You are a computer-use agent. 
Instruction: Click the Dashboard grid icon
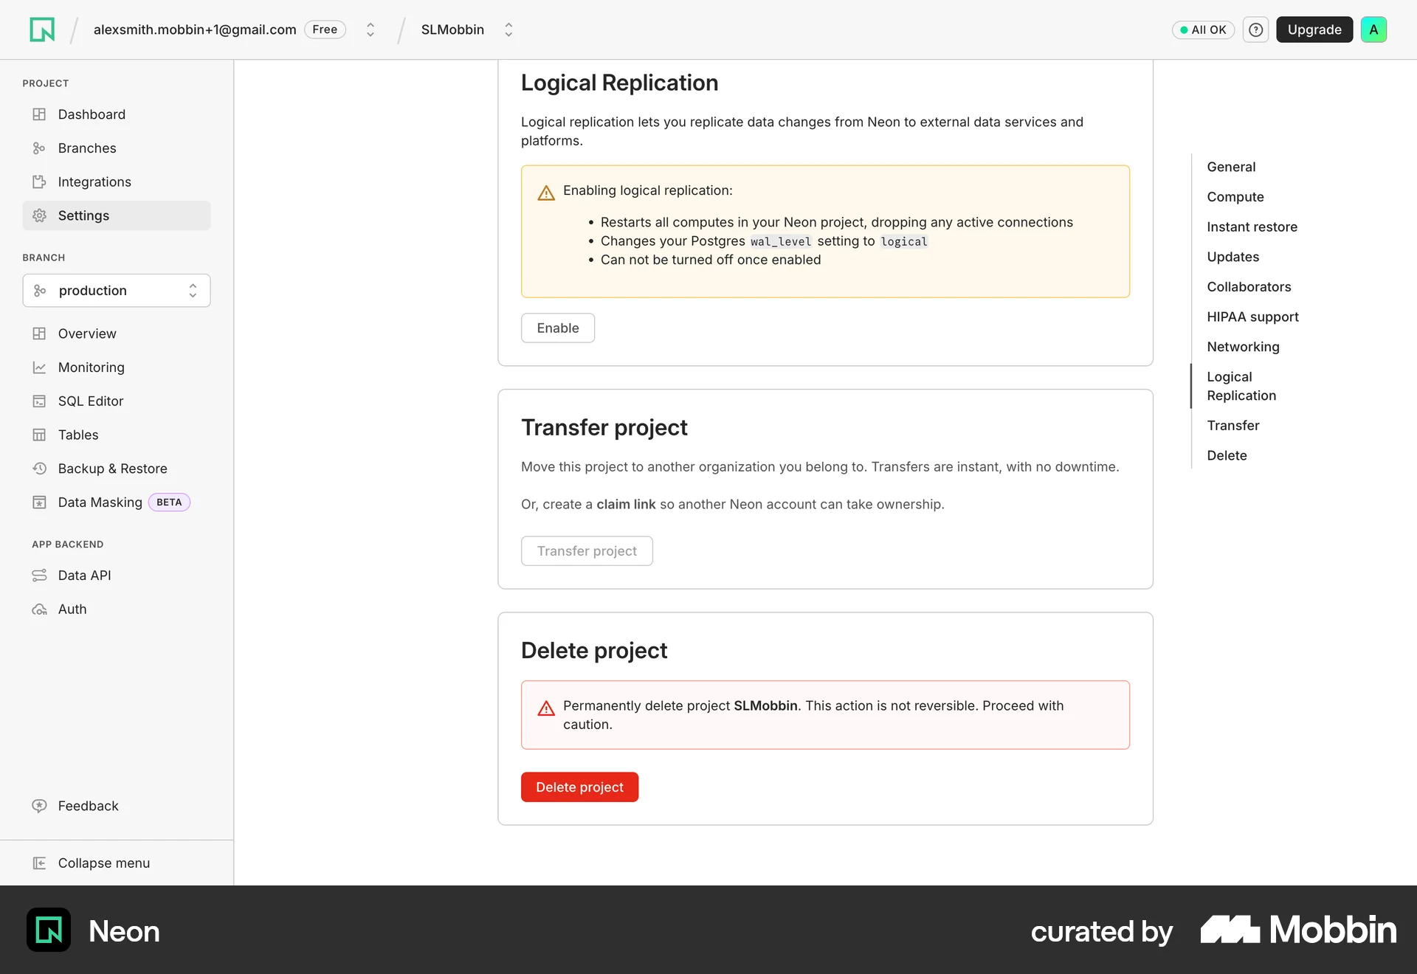(x=39, y=114)
